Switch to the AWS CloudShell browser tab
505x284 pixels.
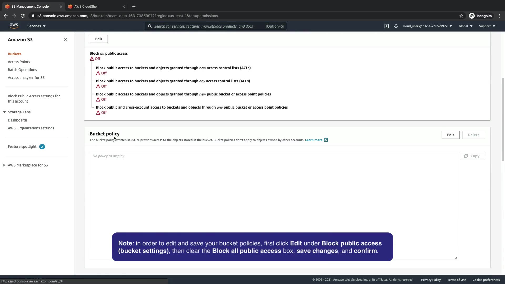[86, 7]
